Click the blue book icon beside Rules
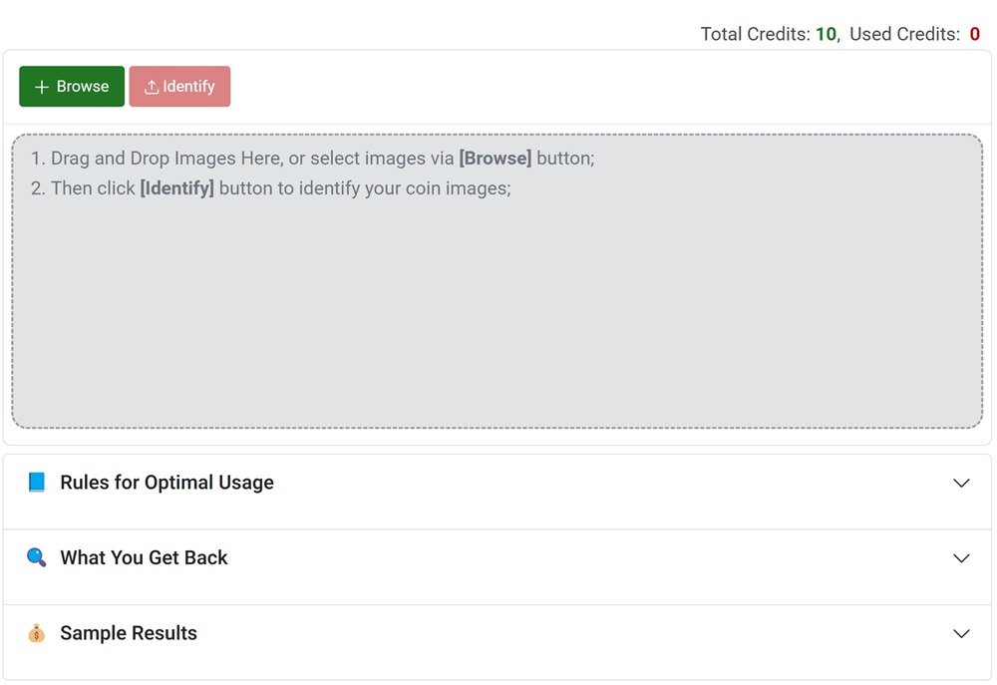Screen dimensions: 997x685 (37, 483)
